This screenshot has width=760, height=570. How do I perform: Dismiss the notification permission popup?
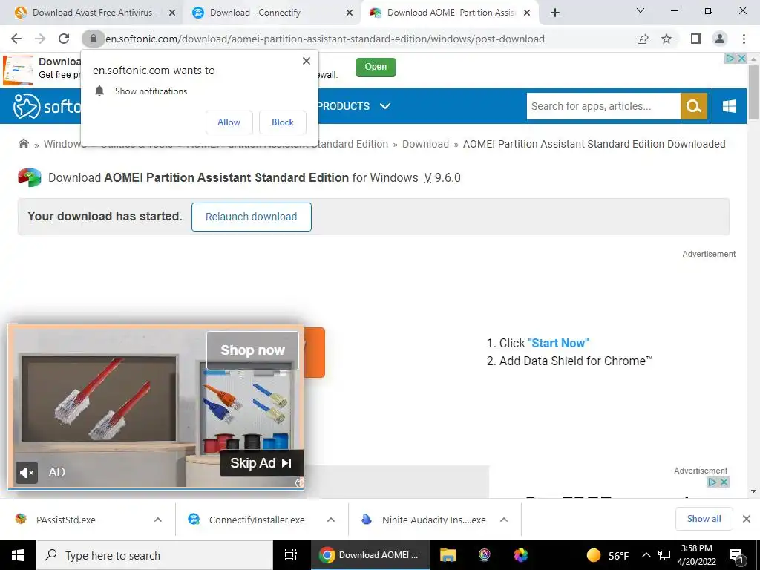tap(307, 61)
